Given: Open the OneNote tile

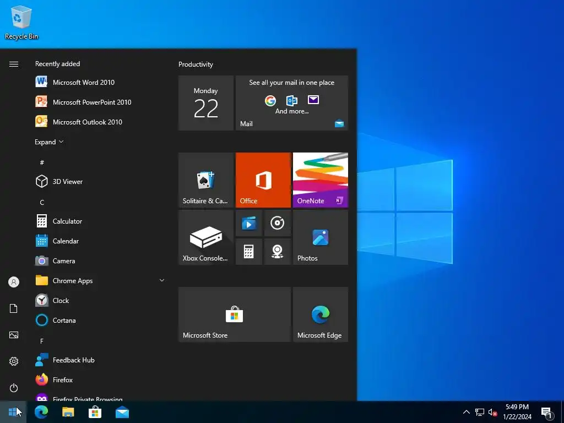Looking at the screenshot, I should (321, 180).
